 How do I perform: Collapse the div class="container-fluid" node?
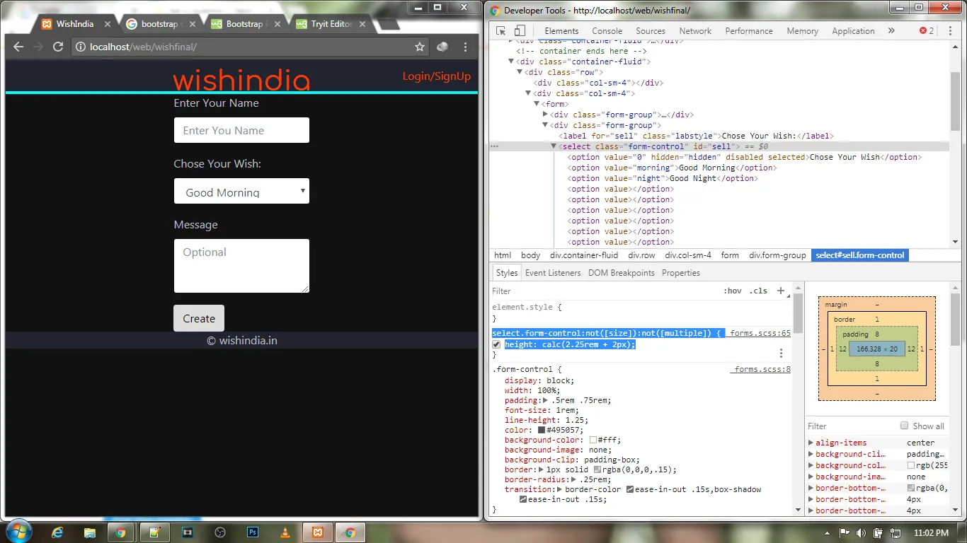click(512, 62)
